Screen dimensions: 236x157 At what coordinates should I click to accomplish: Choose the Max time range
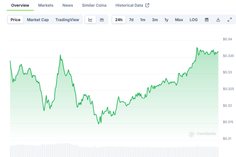pyautogui.click(x=179, y=20)
